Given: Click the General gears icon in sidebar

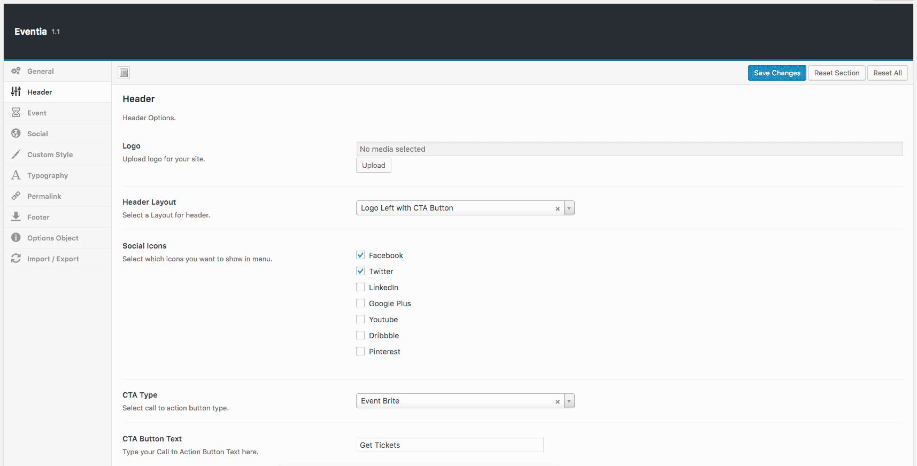Looking at the screenshot, I should pyautogui.click(x=16, y=71).
